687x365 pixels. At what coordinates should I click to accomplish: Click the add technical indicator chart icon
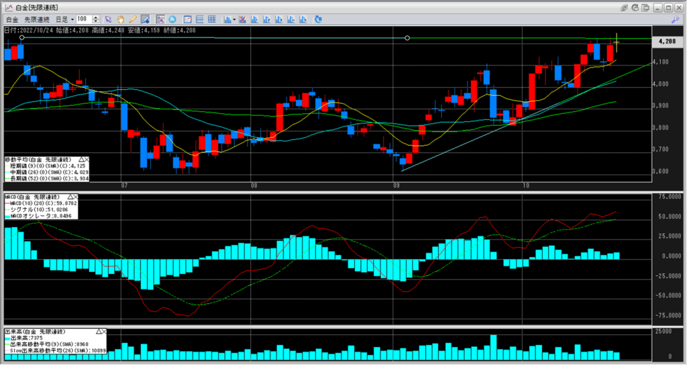pos(228,19)
